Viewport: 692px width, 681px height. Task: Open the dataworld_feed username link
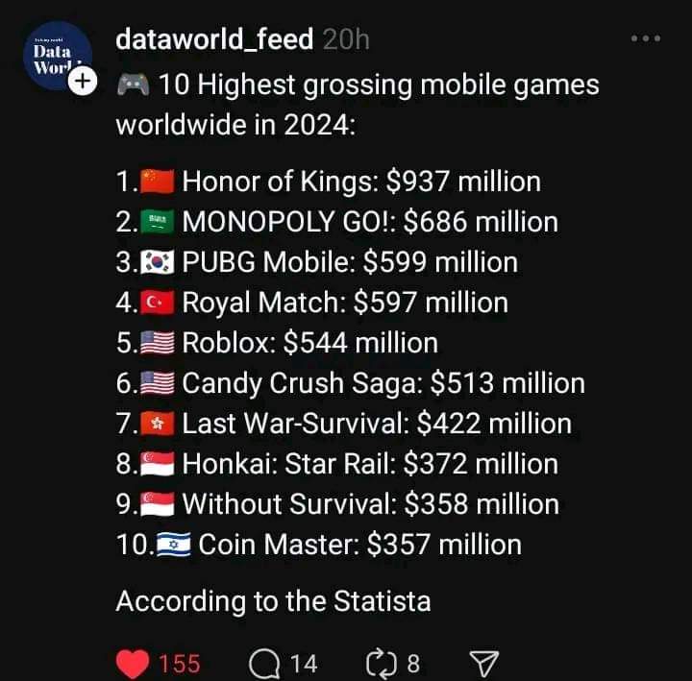[x=213, y=38]
